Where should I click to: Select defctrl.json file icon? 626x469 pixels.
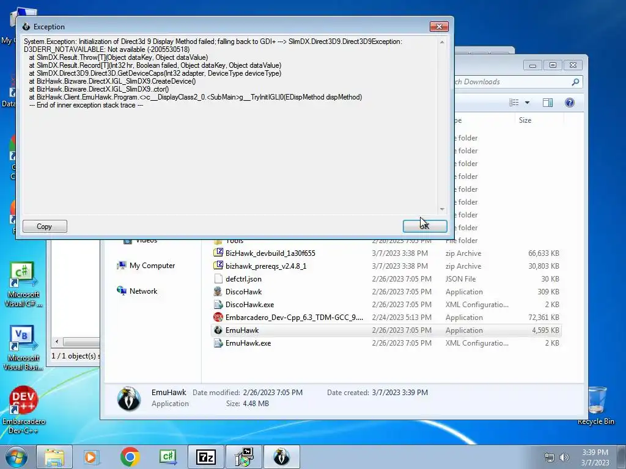point(218,278)
